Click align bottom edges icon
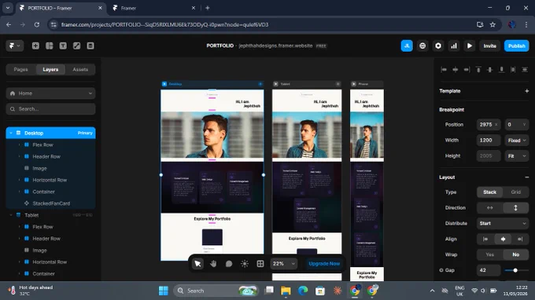 [502, 69]
